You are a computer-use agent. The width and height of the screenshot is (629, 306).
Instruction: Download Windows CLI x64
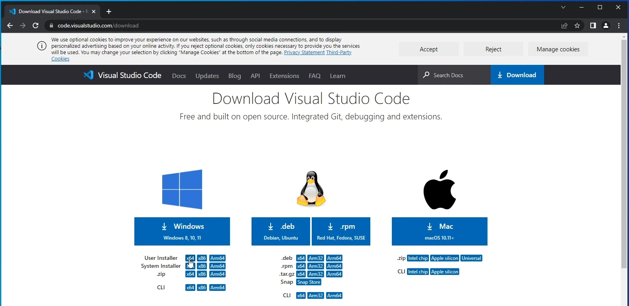pyautogui.click(x=190, y=288)
